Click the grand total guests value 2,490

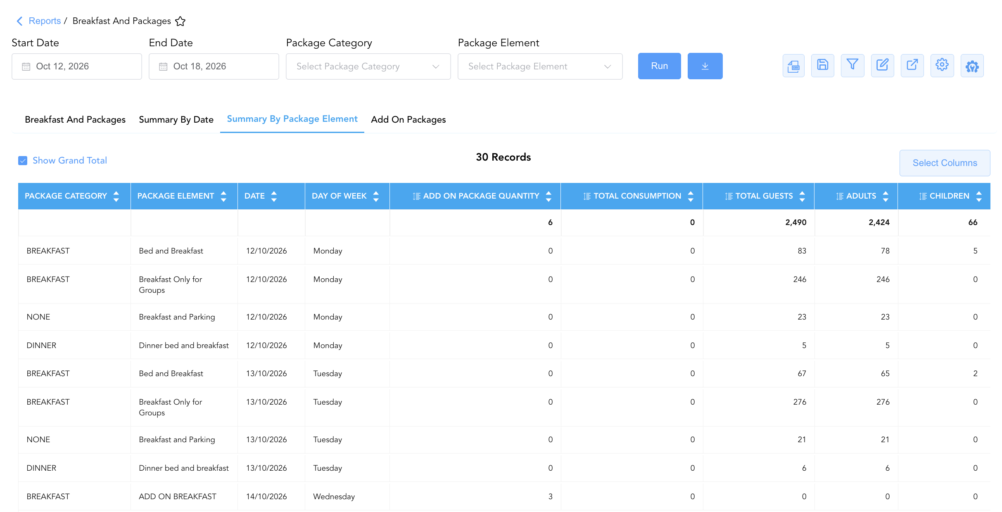(796, 223)
